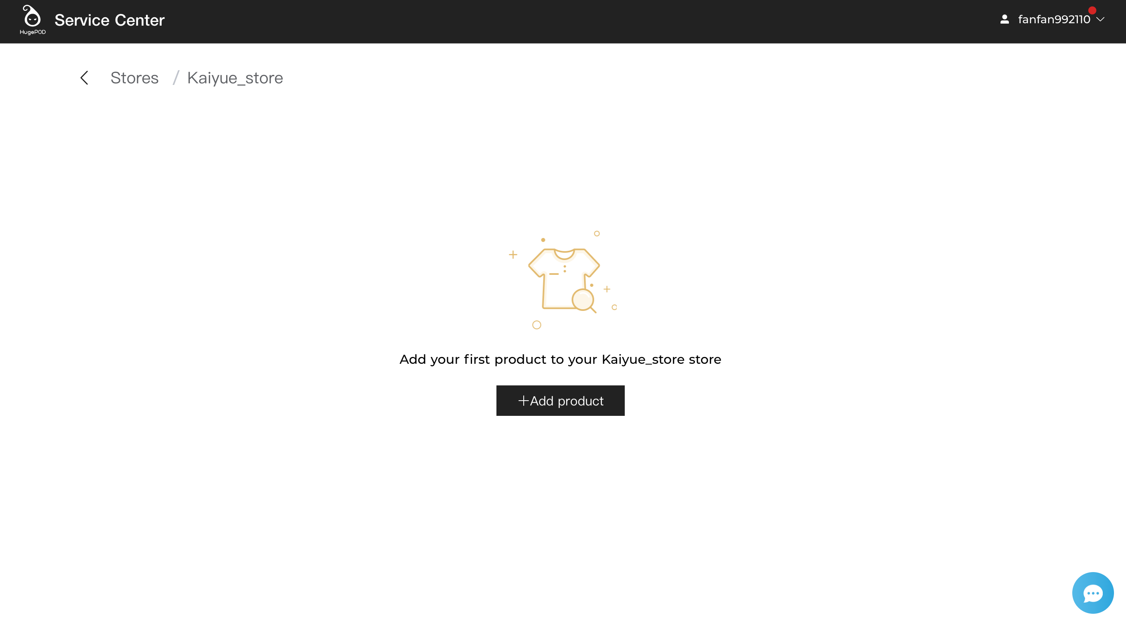Open the Stores breadcrumb link
Image resolution: width=1126 pixels, height=641 pixels.
point(134,78)
